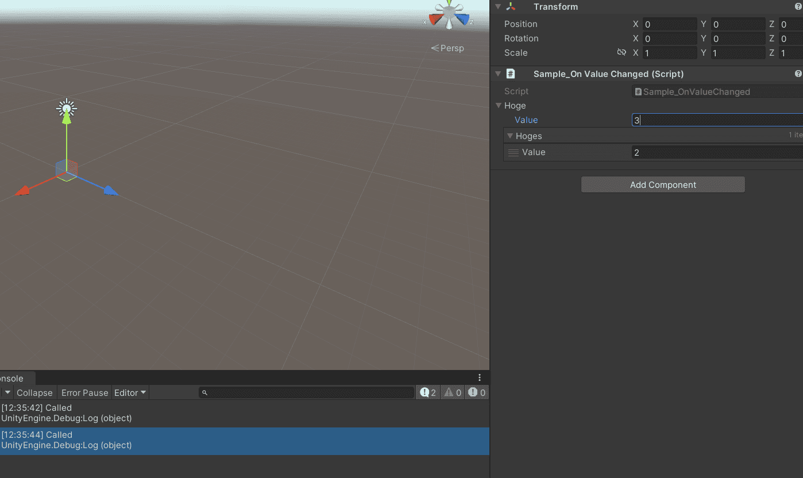This screenshot has height=478, width=803.
Task: Click the Hoges element Value field containing 2
Action: click(717, 152)
